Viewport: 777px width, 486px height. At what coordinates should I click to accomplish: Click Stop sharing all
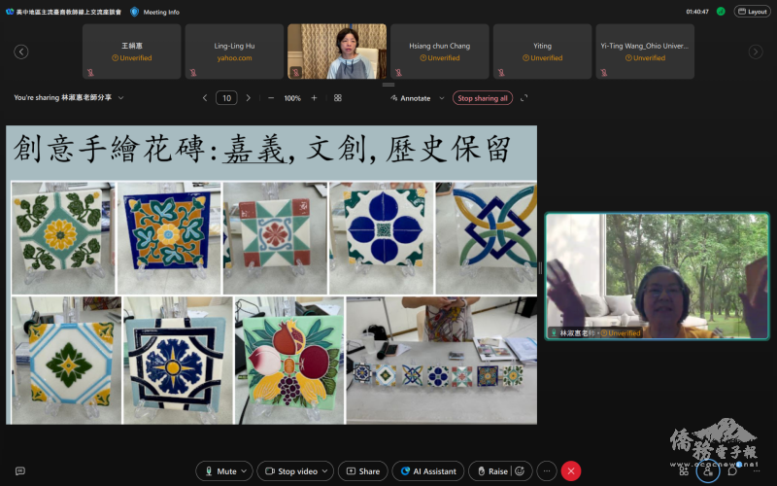coord(482,98)
